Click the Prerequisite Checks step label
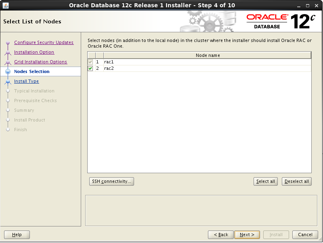This screenshot has height=243, width=323. pyautogui.click(x=36, y=101)
